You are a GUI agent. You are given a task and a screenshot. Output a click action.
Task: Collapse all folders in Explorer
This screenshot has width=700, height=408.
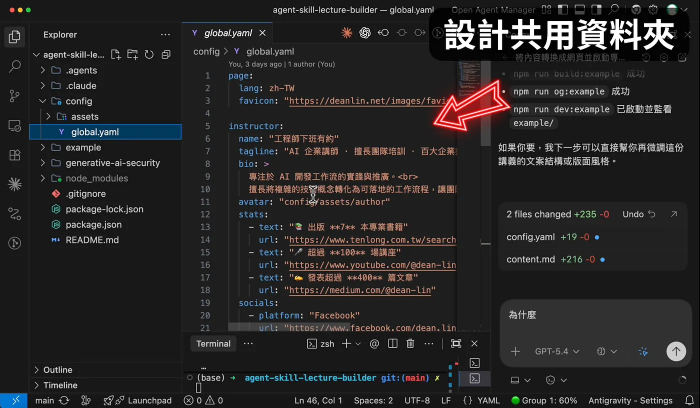(x=166, y=54)
